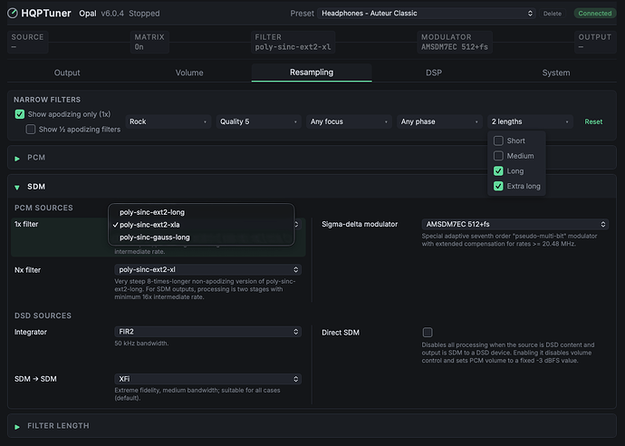
Task: Click the PCM SOURCES heading
Action: point(43,208)
